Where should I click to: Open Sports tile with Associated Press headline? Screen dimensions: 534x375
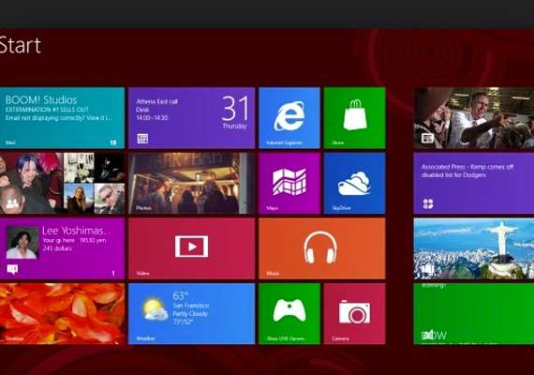(474, 183)
